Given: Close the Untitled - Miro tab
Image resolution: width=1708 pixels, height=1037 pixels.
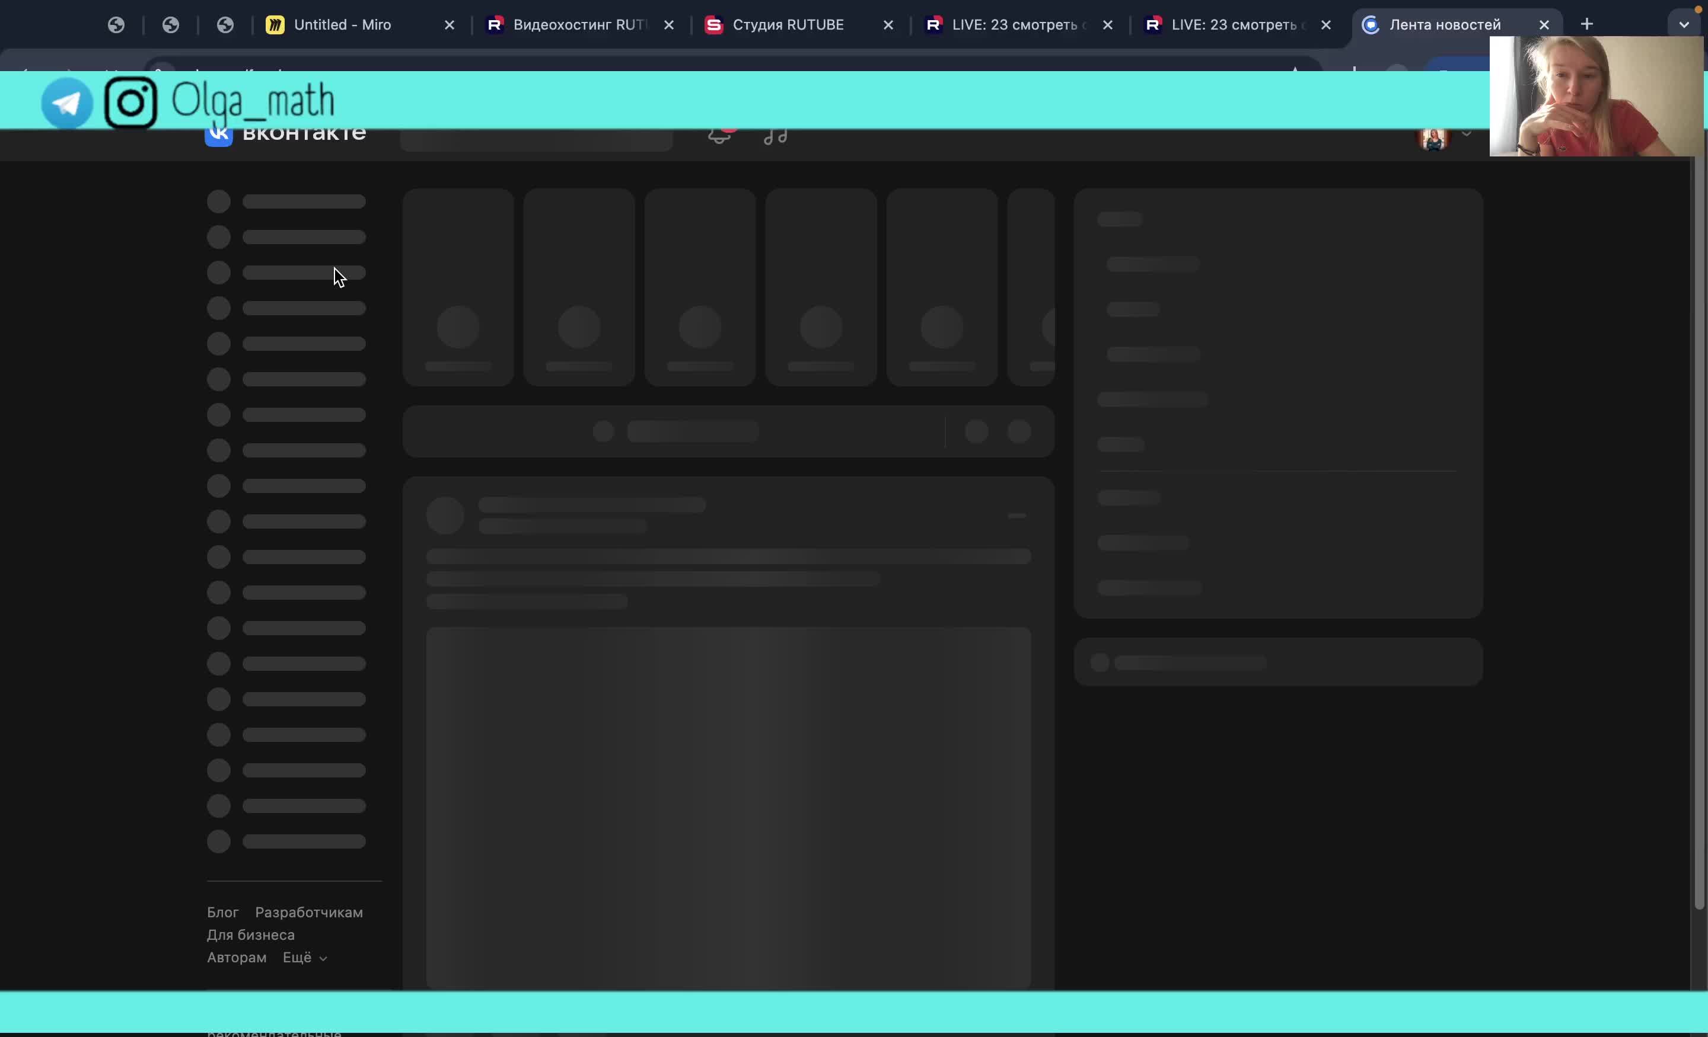Looking at the screenshot, I should [x=449, y=25].
